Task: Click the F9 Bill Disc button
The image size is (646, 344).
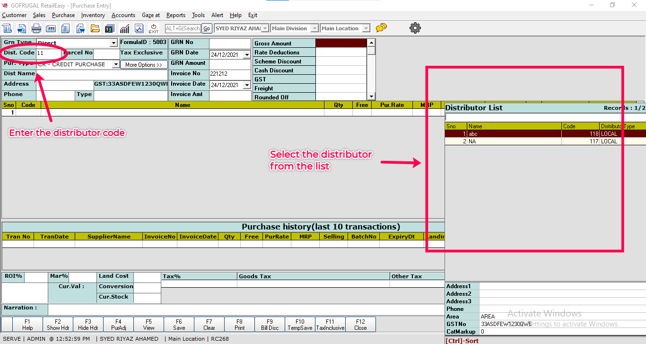Action: pyautogui.click(x=270, y=324)
